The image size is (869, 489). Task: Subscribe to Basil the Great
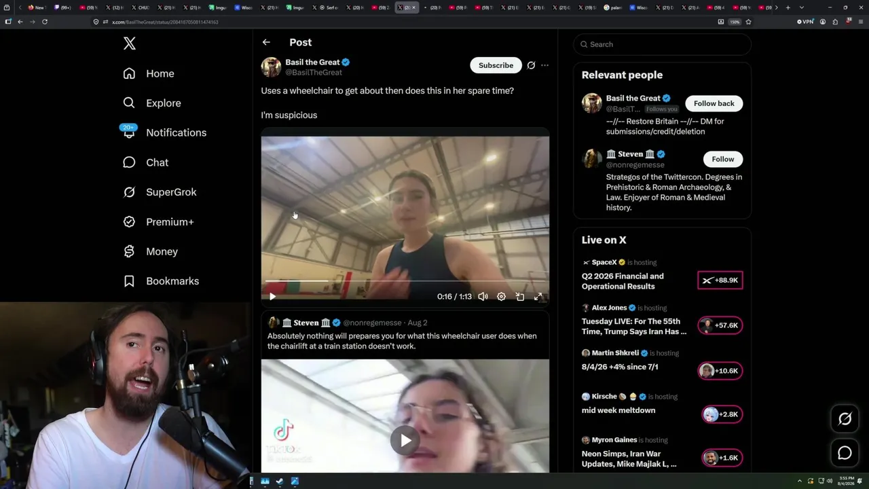[x=496, y=65]
